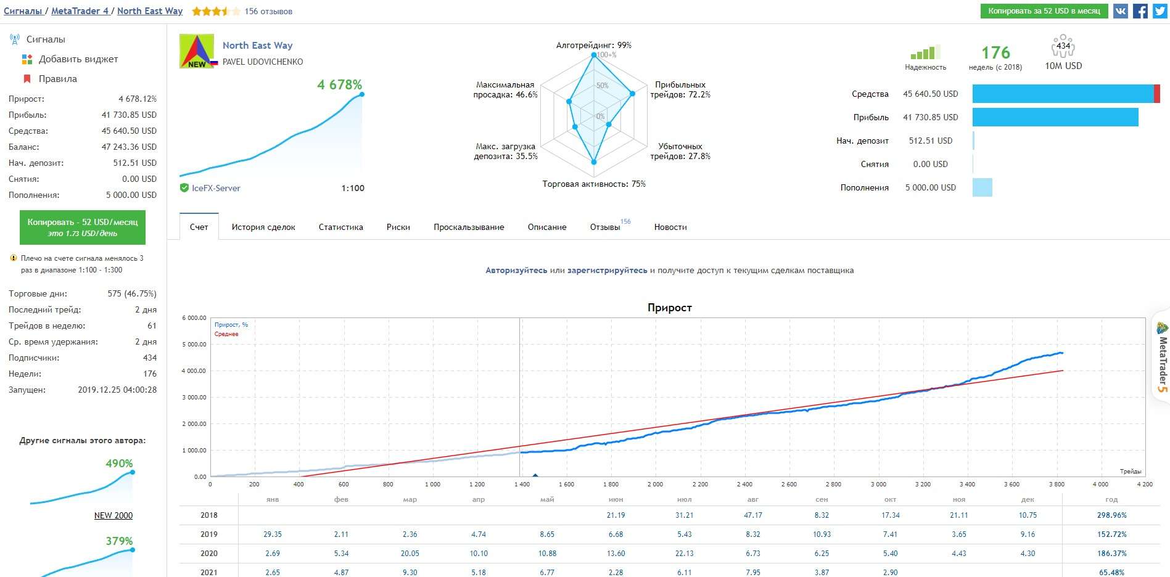Viewport: 1170px width, 577px height.
Task: Click the 434 subscribers people icon
Action: click(1063, 46)
